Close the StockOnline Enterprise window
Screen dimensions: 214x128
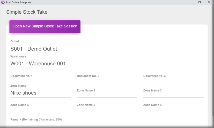point(209,2)
